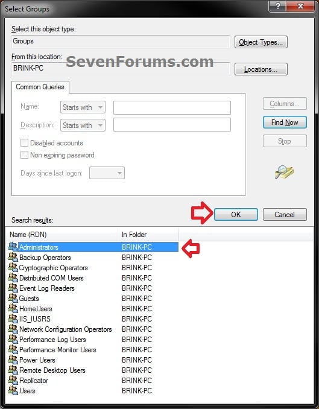319x409 pixels.
Task: Click the Name query text field
Action: point(172,107)
